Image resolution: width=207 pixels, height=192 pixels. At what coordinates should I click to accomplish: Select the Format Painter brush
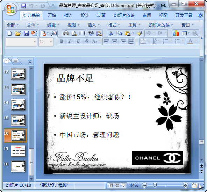tap(140, 33)
